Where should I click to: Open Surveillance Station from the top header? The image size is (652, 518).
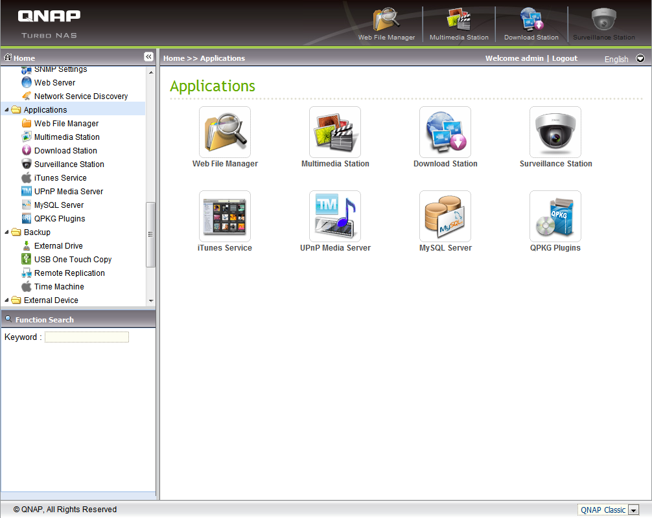pos(604,24)
